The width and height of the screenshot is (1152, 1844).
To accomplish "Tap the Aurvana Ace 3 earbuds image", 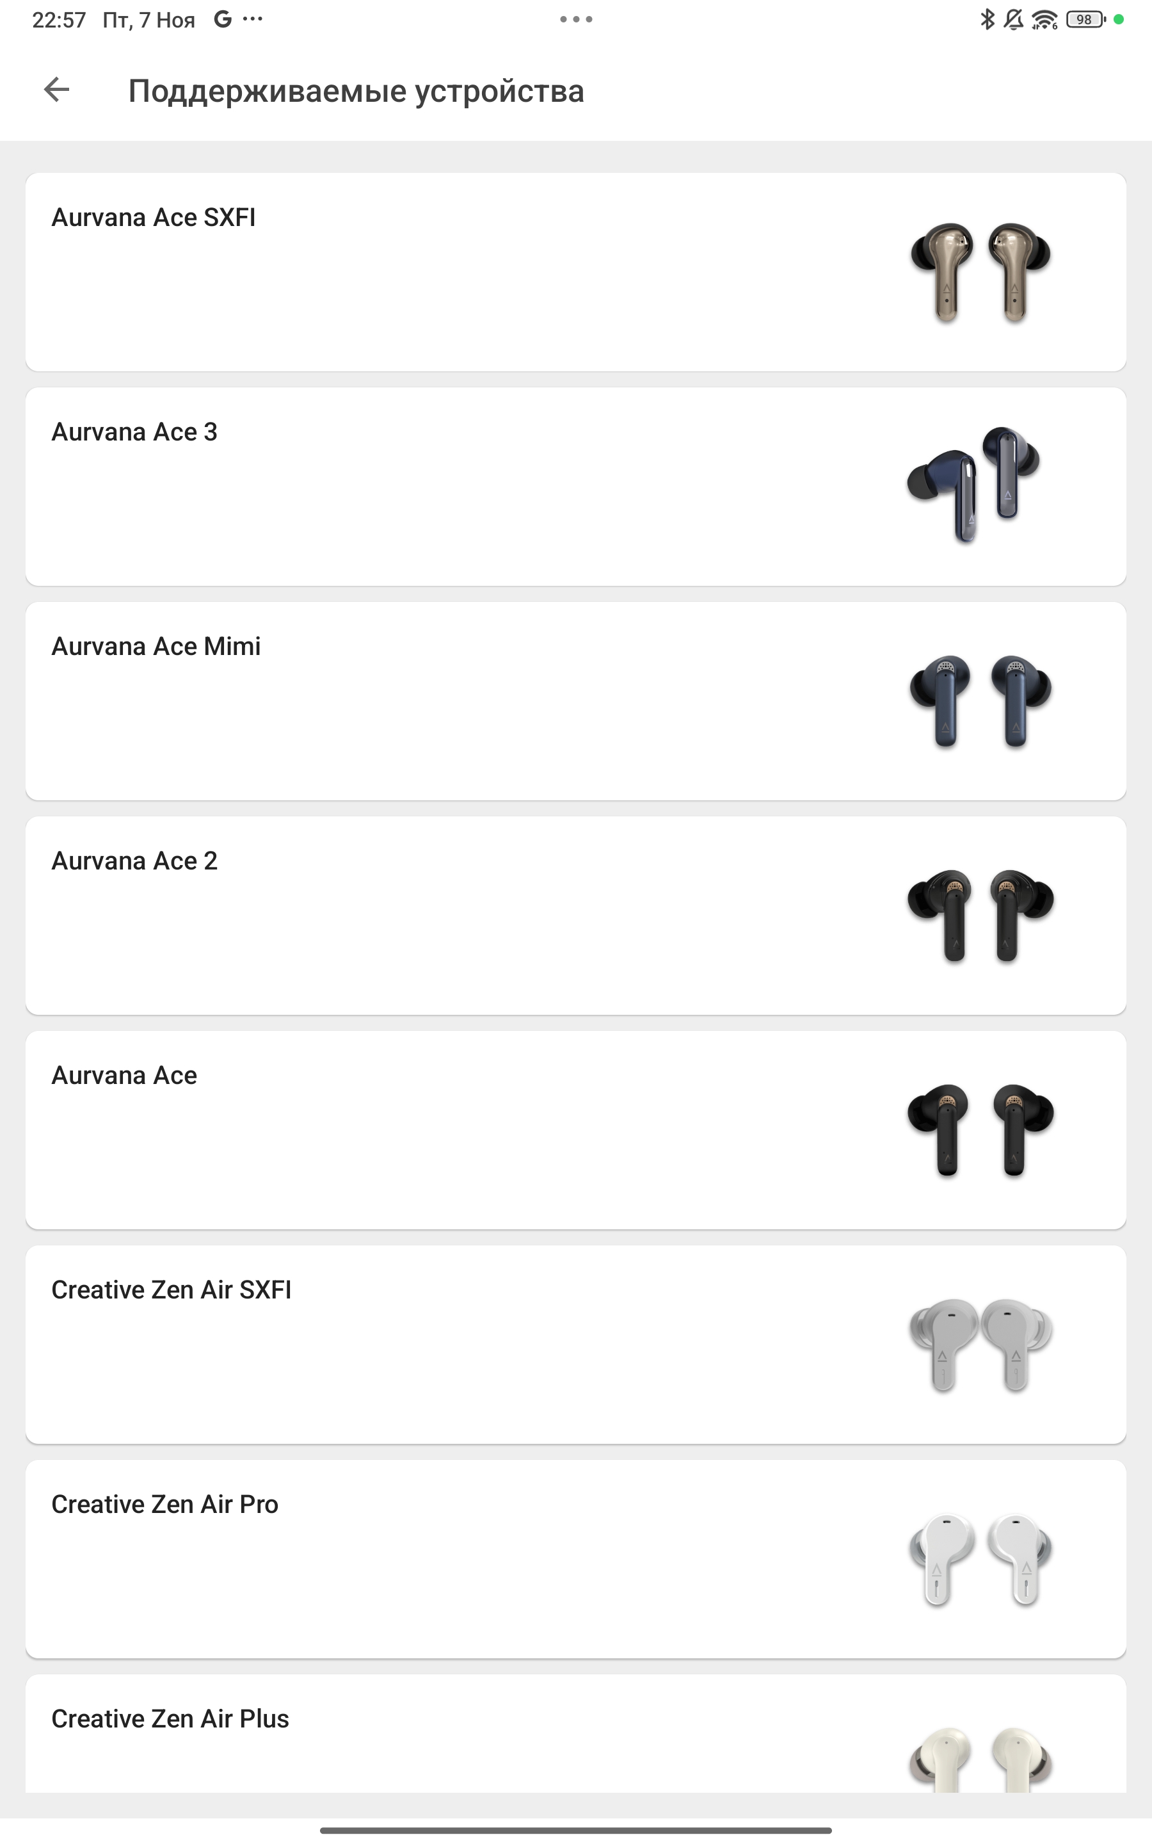I will [x=973, y=485].
